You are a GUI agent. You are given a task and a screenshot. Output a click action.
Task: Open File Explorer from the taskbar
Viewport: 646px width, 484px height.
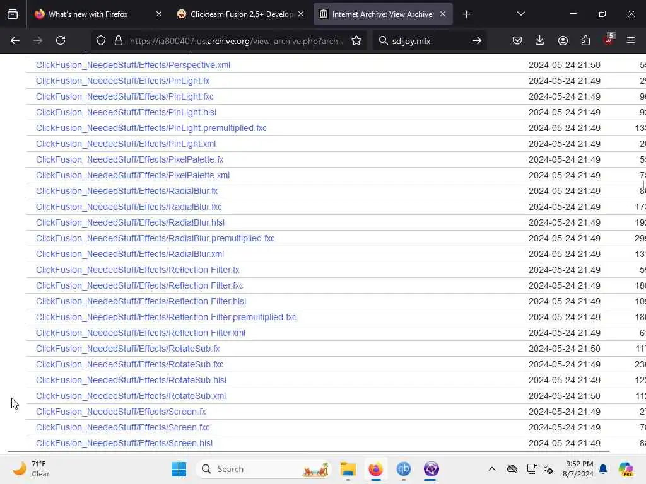click(x=348, y=469)
